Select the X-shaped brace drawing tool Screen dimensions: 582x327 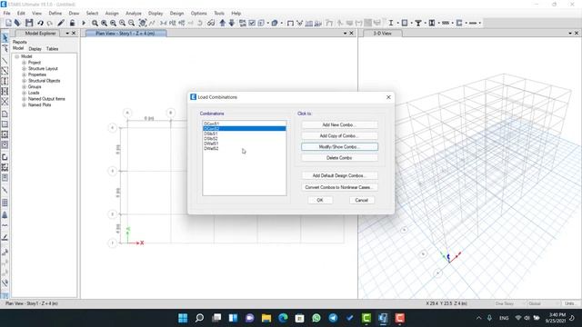pyautogui.click(x=5, y=101)
